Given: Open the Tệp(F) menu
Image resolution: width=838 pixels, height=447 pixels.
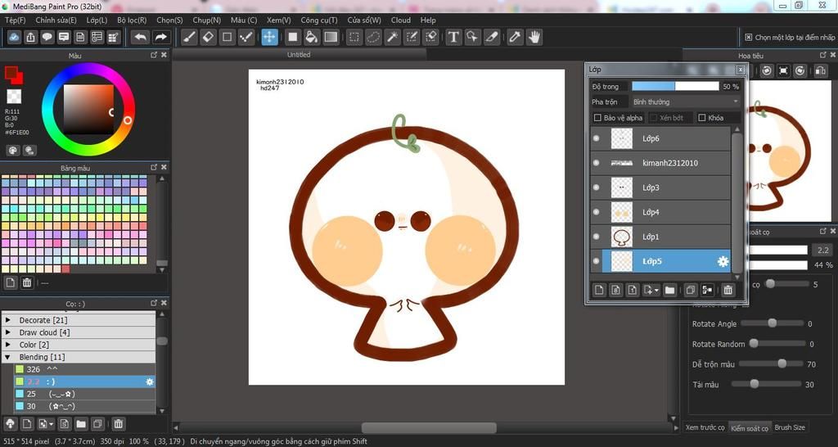Looking at the screenshot, I should [15, 20].
